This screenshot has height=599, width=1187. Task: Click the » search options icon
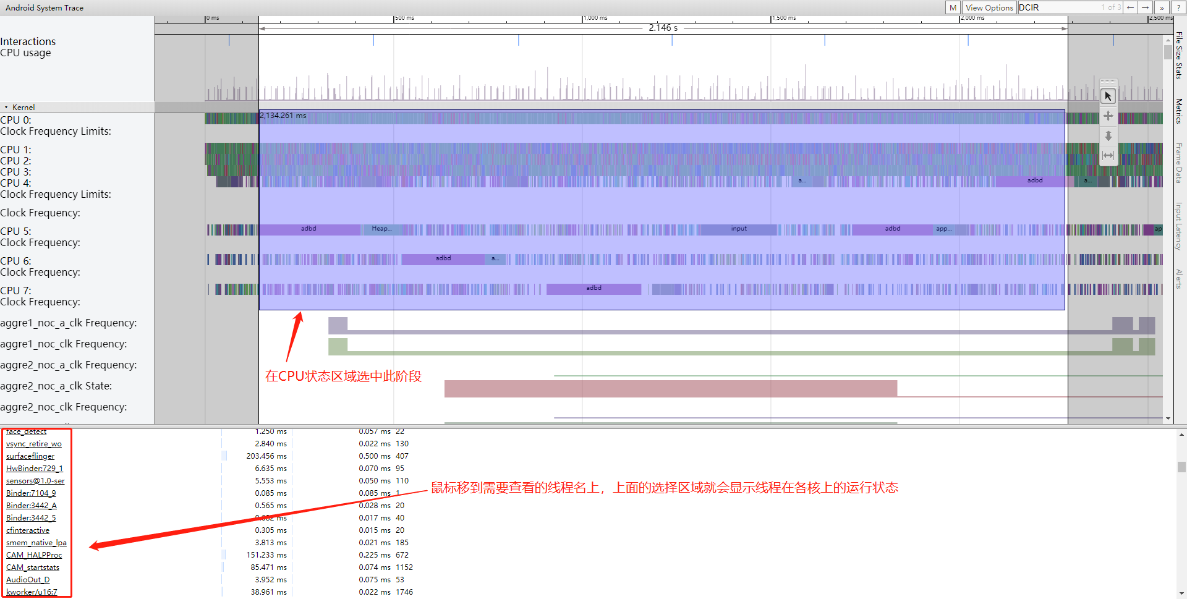pos(1162,7)
